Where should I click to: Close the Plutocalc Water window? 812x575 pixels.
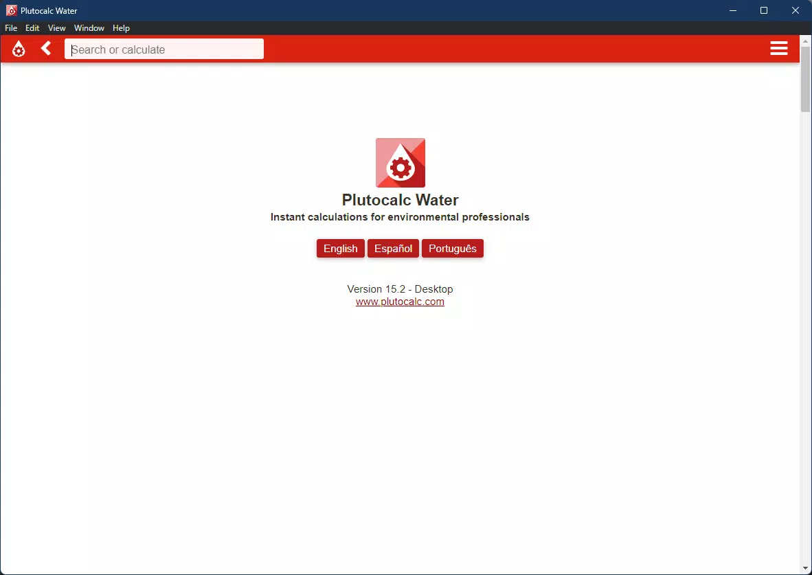pos(796,10)
